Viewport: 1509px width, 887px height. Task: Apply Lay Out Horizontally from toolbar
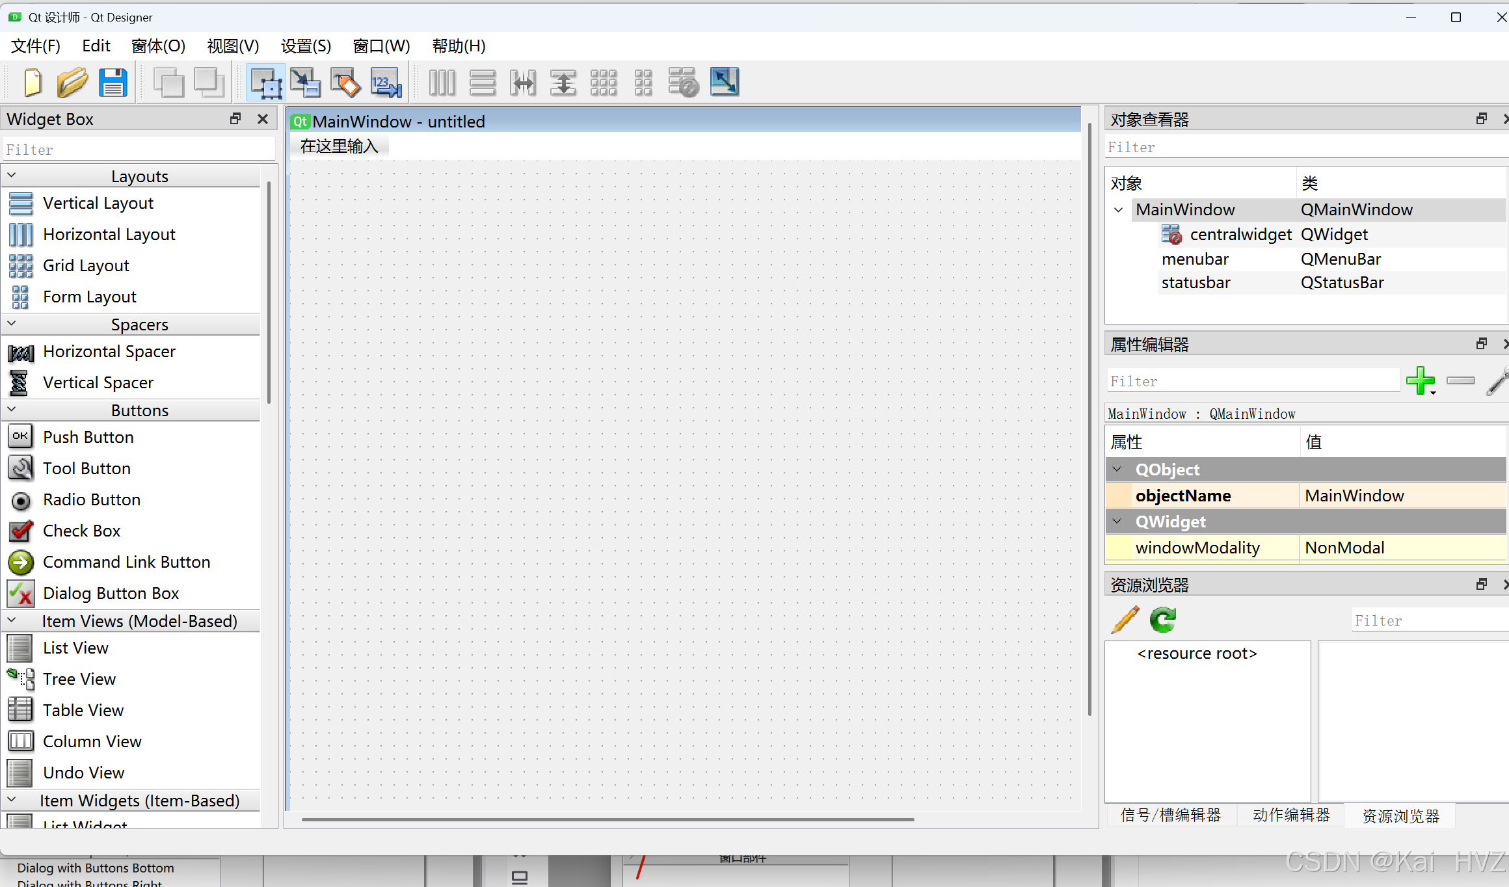point(442,83)
